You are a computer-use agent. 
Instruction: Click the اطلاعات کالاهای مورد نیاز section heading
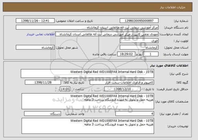(x=169, y=65)
